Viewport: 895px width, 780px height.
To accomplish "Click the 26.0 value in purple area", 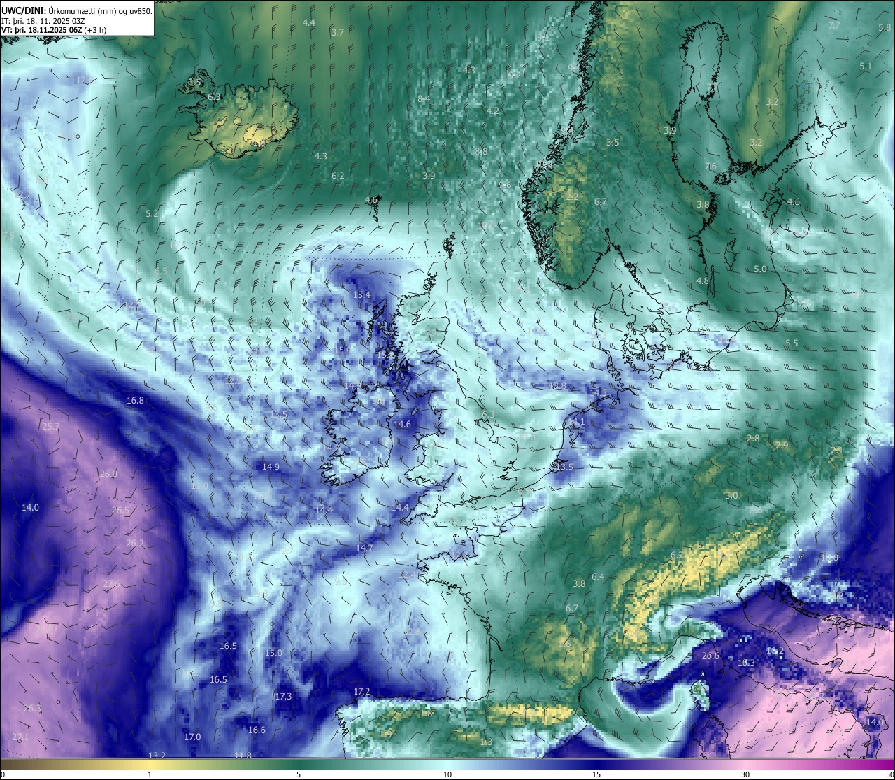I will 108,474.
